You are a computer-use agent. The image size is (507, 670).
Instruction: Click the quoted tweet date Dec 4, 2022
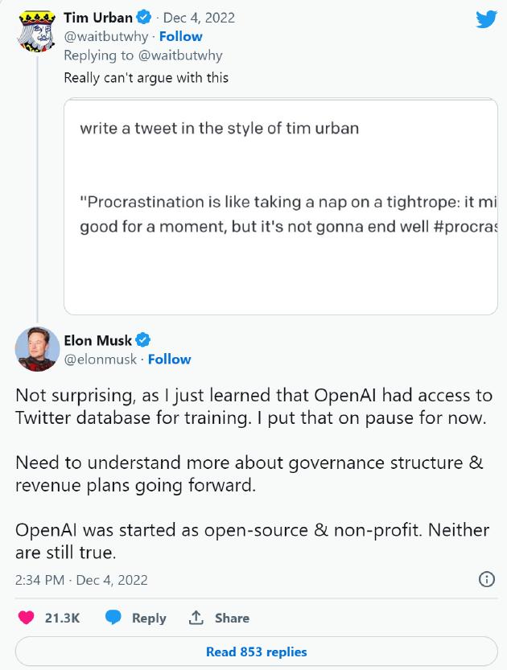197,18
